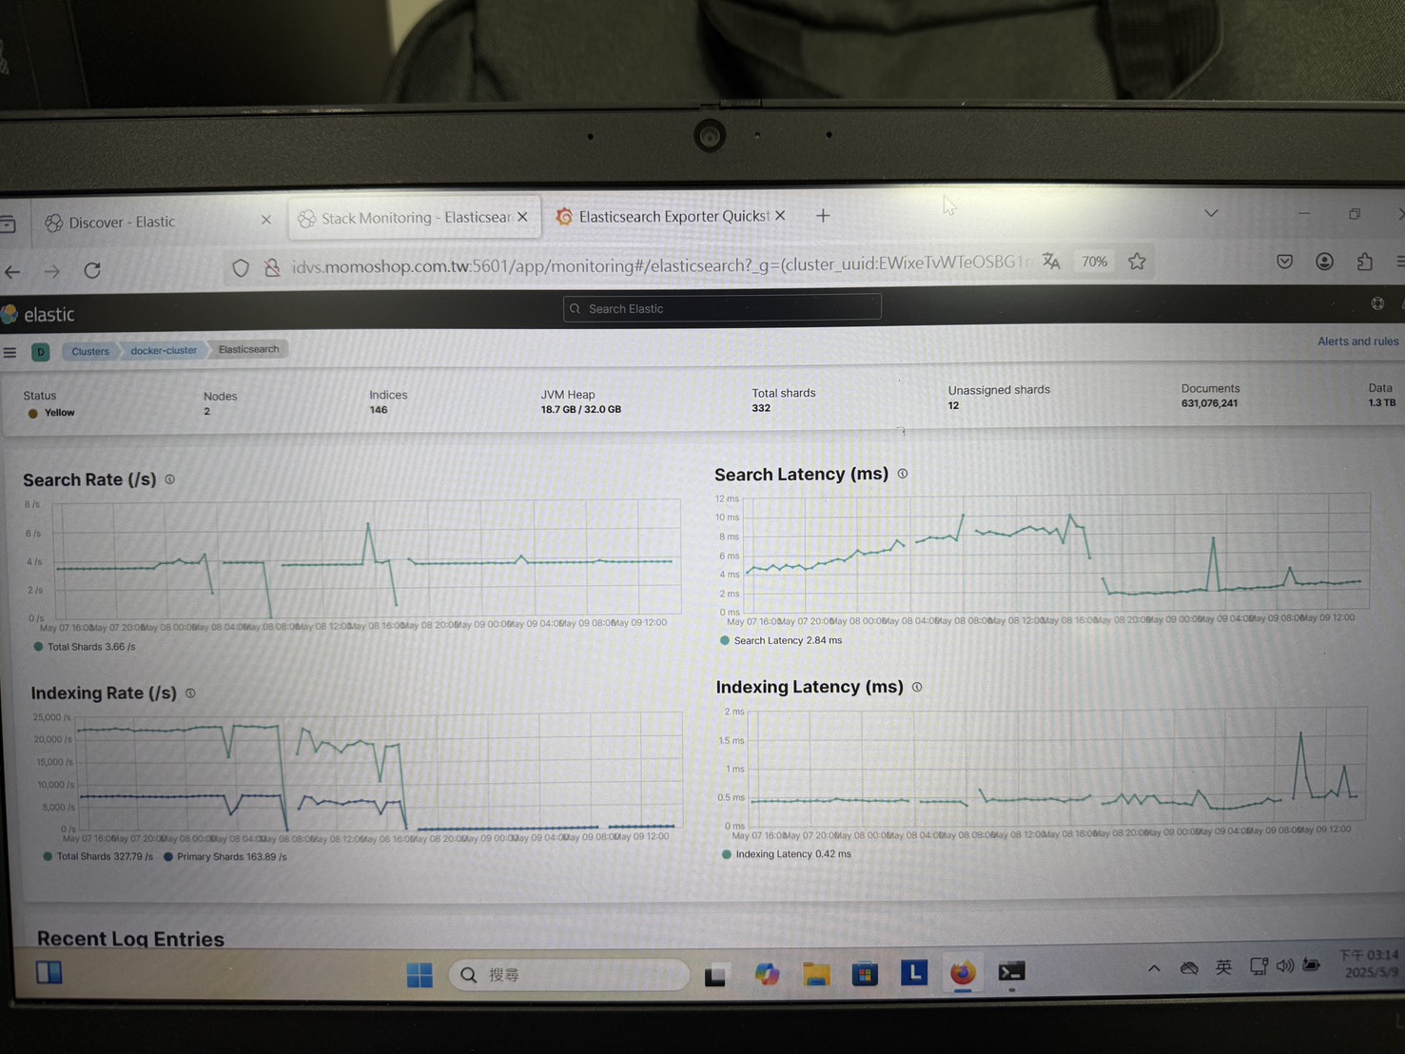Click the browser reload page icon
Image resolution: width=1405 pixels, height=1054 pixels.
92,270
